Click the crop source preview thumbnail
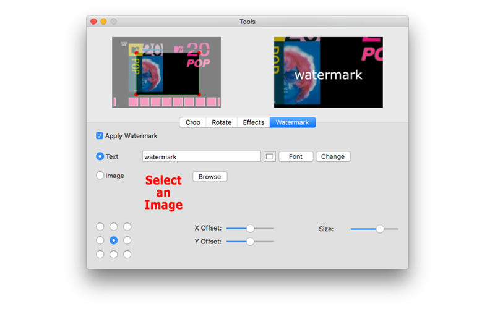Screen dimensions: 495x309 [x=166, y=72]
